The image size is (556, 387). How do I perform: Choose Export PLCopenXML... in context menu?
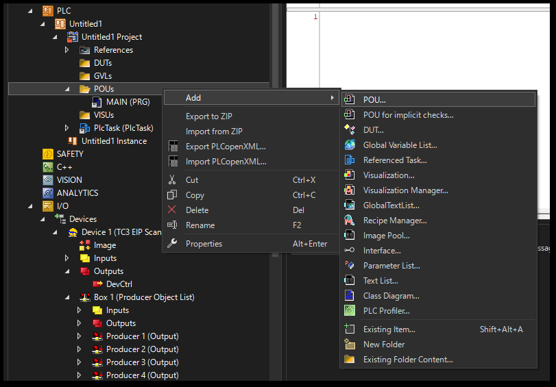point(226,147)
